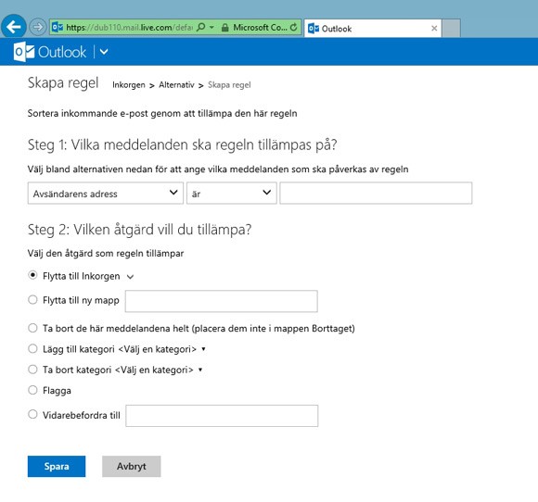Select Ta bort de här meddelandena radio
The width and height of the screenshot is (538, 502).
32,328
